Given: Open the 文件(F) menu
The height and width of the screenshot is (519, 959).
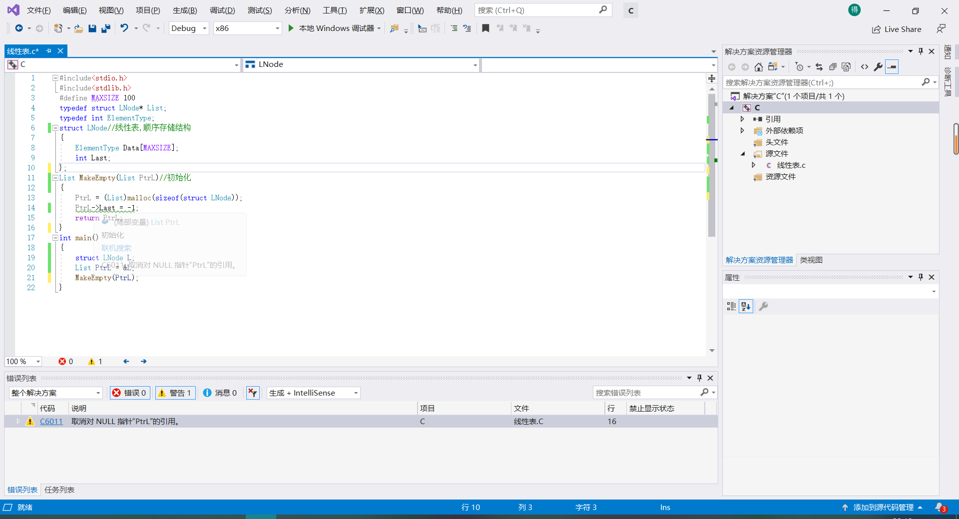Looking at the screenshot, I should point(38,10).
